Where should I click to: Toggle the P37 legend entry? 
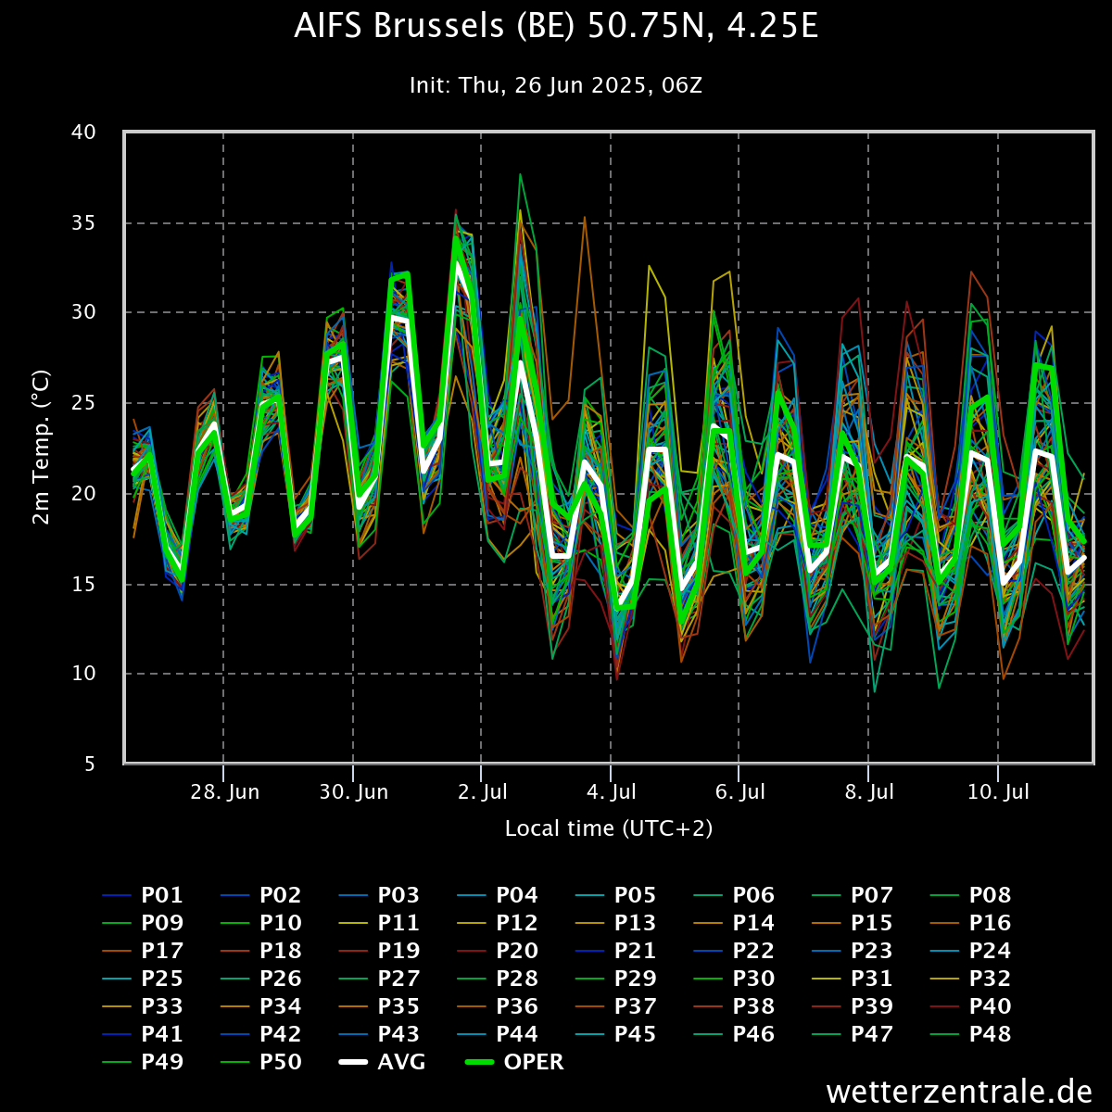point(616,1006)
